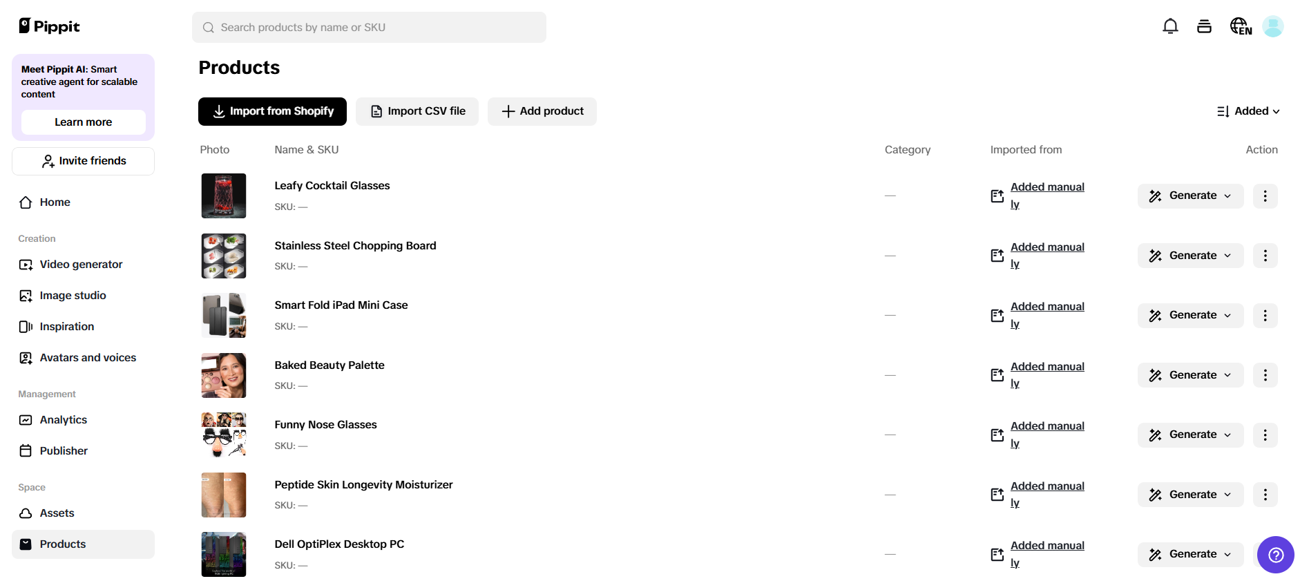Open the notifications bell

pyautogui.click(x=1170, y=26)
